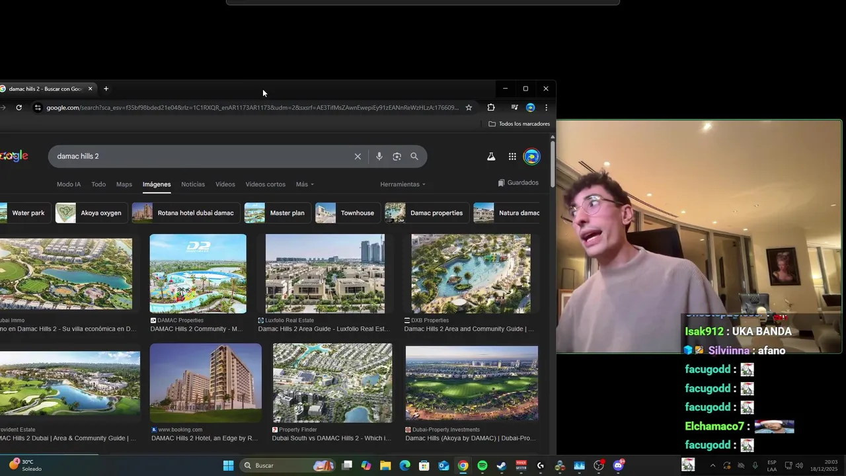Search by image with Google Lens icon
Image resolution: width=846 pixels, height=476 pixels.
[x=397, y=157]
